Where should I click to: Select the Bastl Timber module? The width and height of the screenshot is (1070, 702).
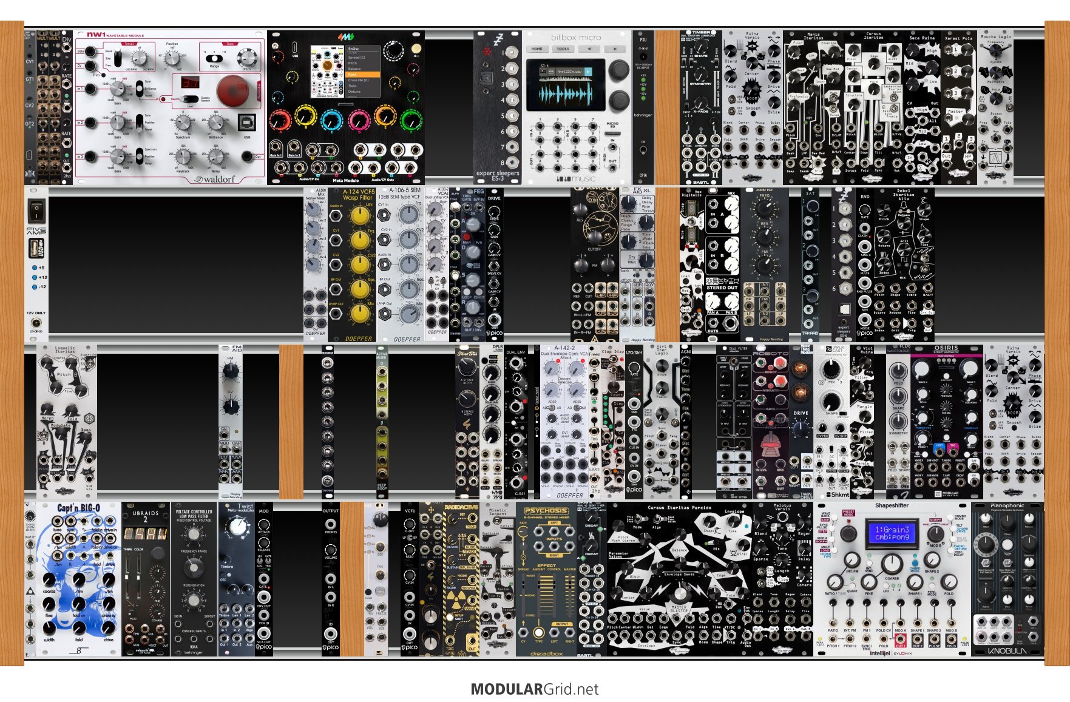[701, 108]
